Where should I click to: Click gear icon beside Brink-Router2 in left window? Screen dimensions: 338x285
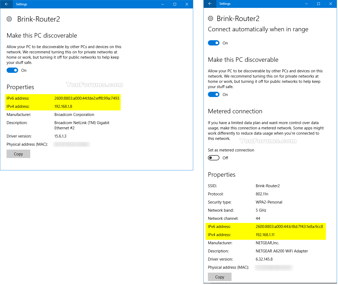(x=9, y=19)
